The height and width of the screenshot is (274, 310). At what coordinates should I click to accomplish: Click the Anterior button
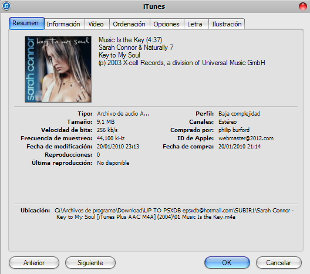[34, 263]
